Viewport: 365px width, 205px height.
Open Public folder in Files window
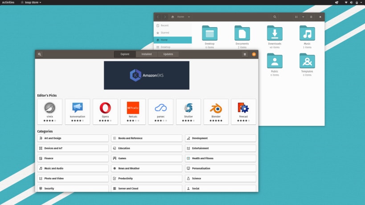(275, 65)
